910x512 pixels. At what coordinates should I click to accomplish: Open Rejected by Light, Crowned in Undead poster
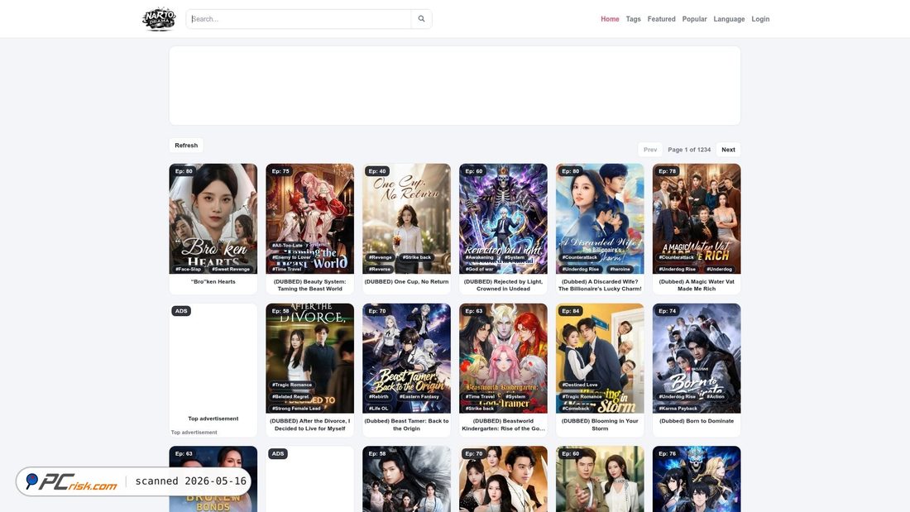(x=503, y=218)
